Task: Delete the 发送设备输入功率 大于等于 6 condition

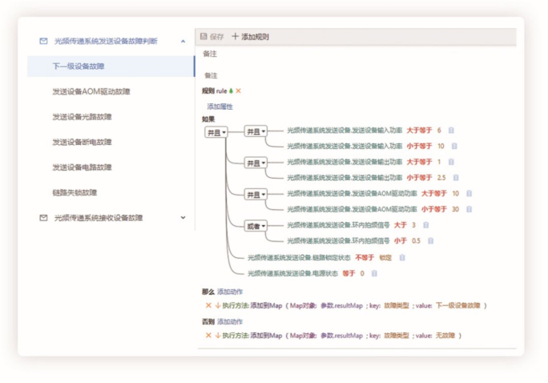Action: (451, 131)
